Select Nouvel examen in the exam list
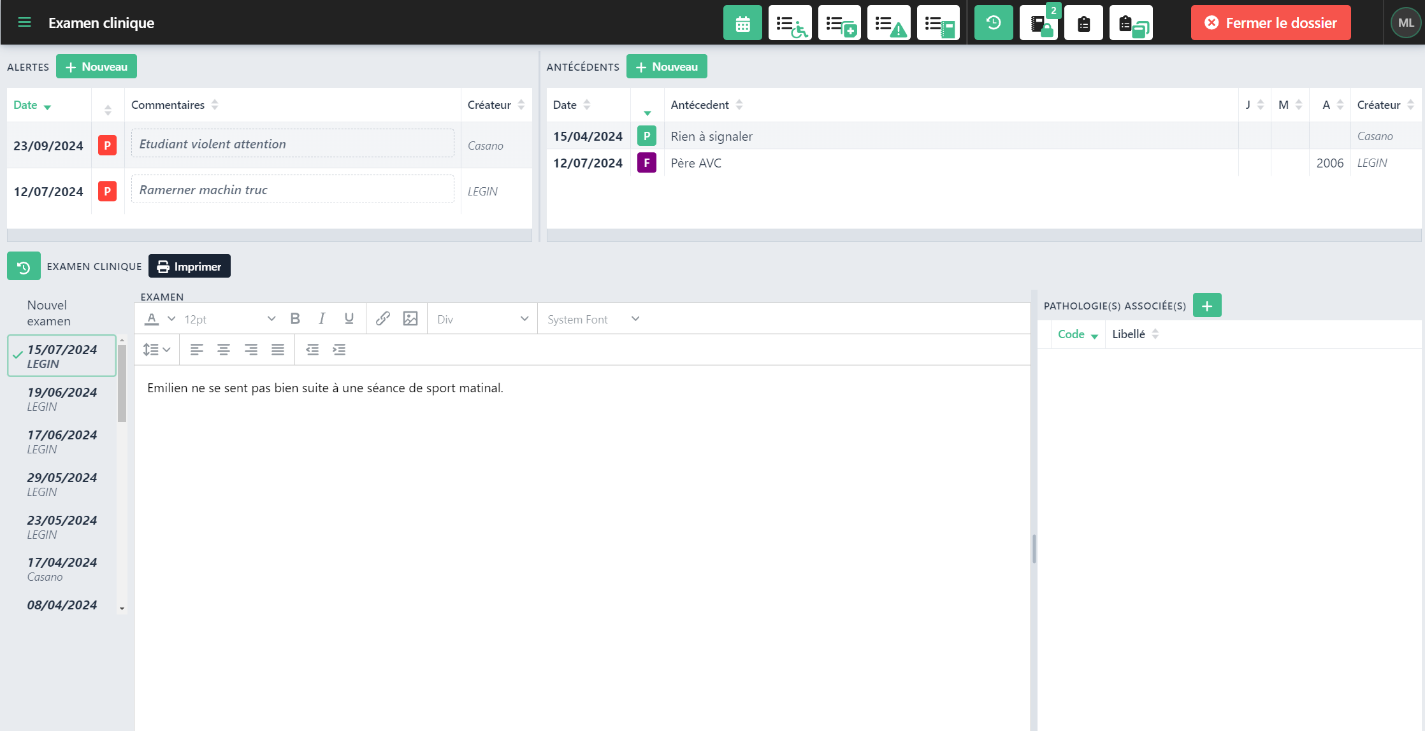Image resolution: width=1425 pixels, height=731 pixels. pyautogui.click(x=48, y=313)
